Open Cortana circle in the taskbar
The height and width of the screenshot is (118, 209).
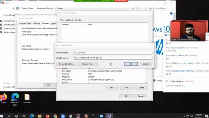click(17, 116)
